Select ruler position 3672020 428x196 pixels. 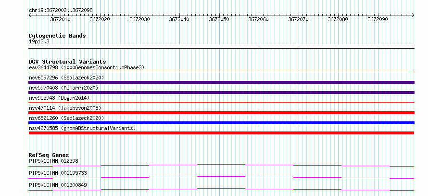[x=100, y=20]
